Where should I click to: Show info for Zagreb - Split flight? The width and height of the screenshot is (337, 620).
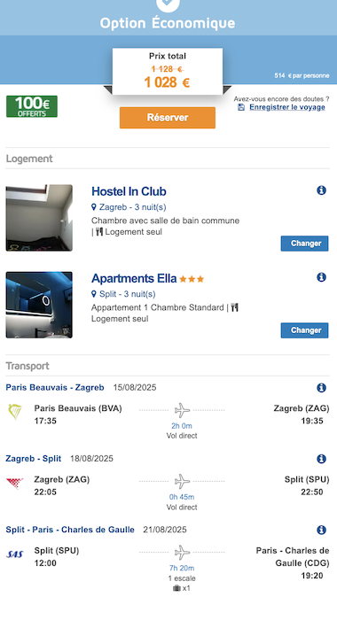321,459
